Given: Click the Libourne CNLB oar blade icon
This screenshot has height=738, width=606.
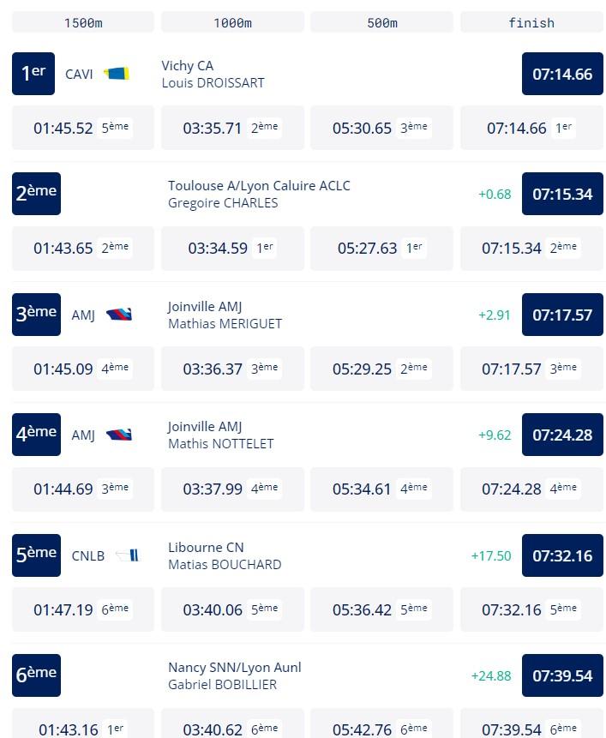Looking at the screenshot, I should [128, 555].
